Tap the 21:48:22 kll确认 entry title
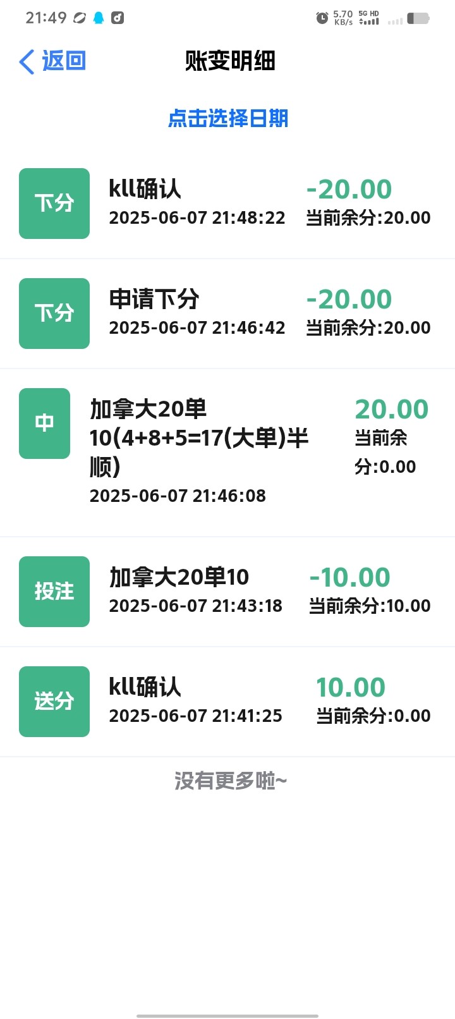 145,189
